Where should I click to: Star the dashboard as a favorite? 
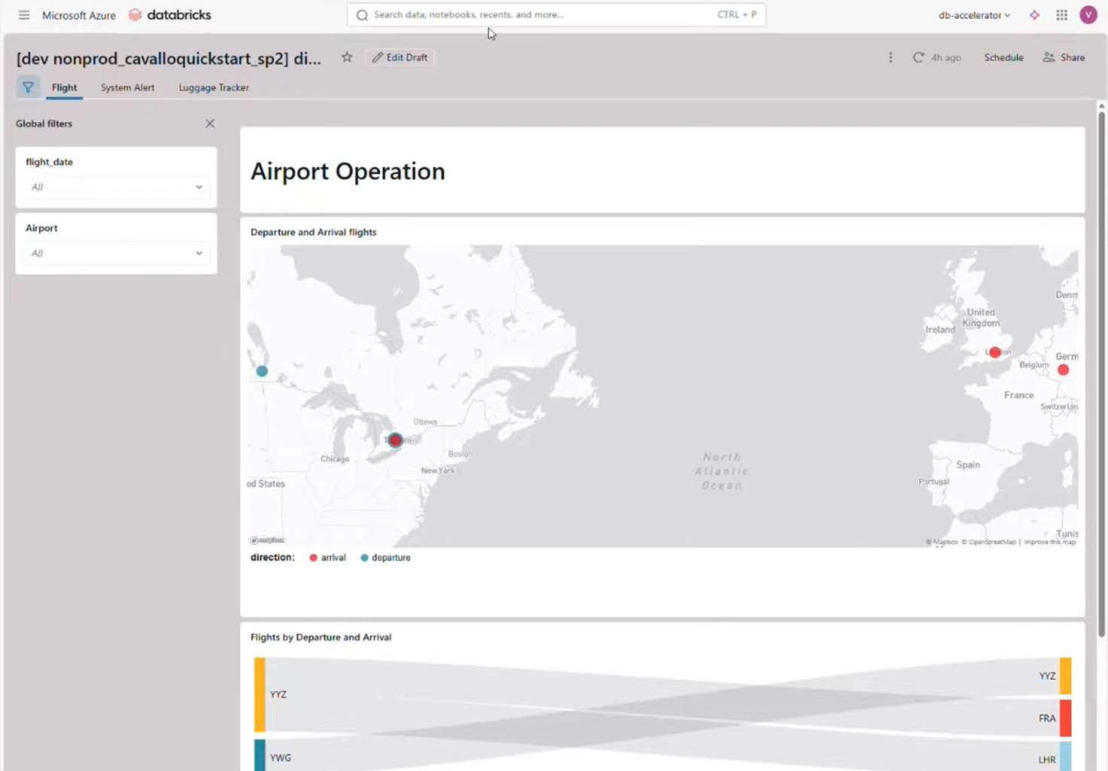(346, 57)
